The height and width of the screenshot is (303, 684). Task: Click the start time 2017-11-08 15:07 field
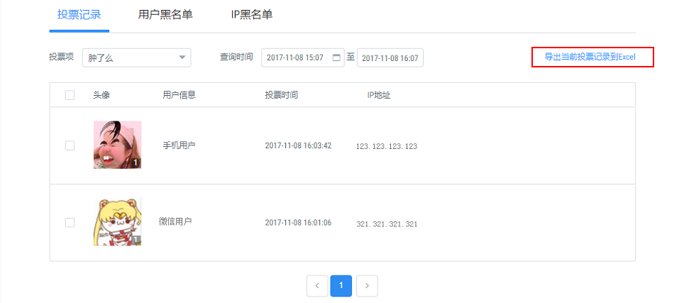click(x=296, y=57)
